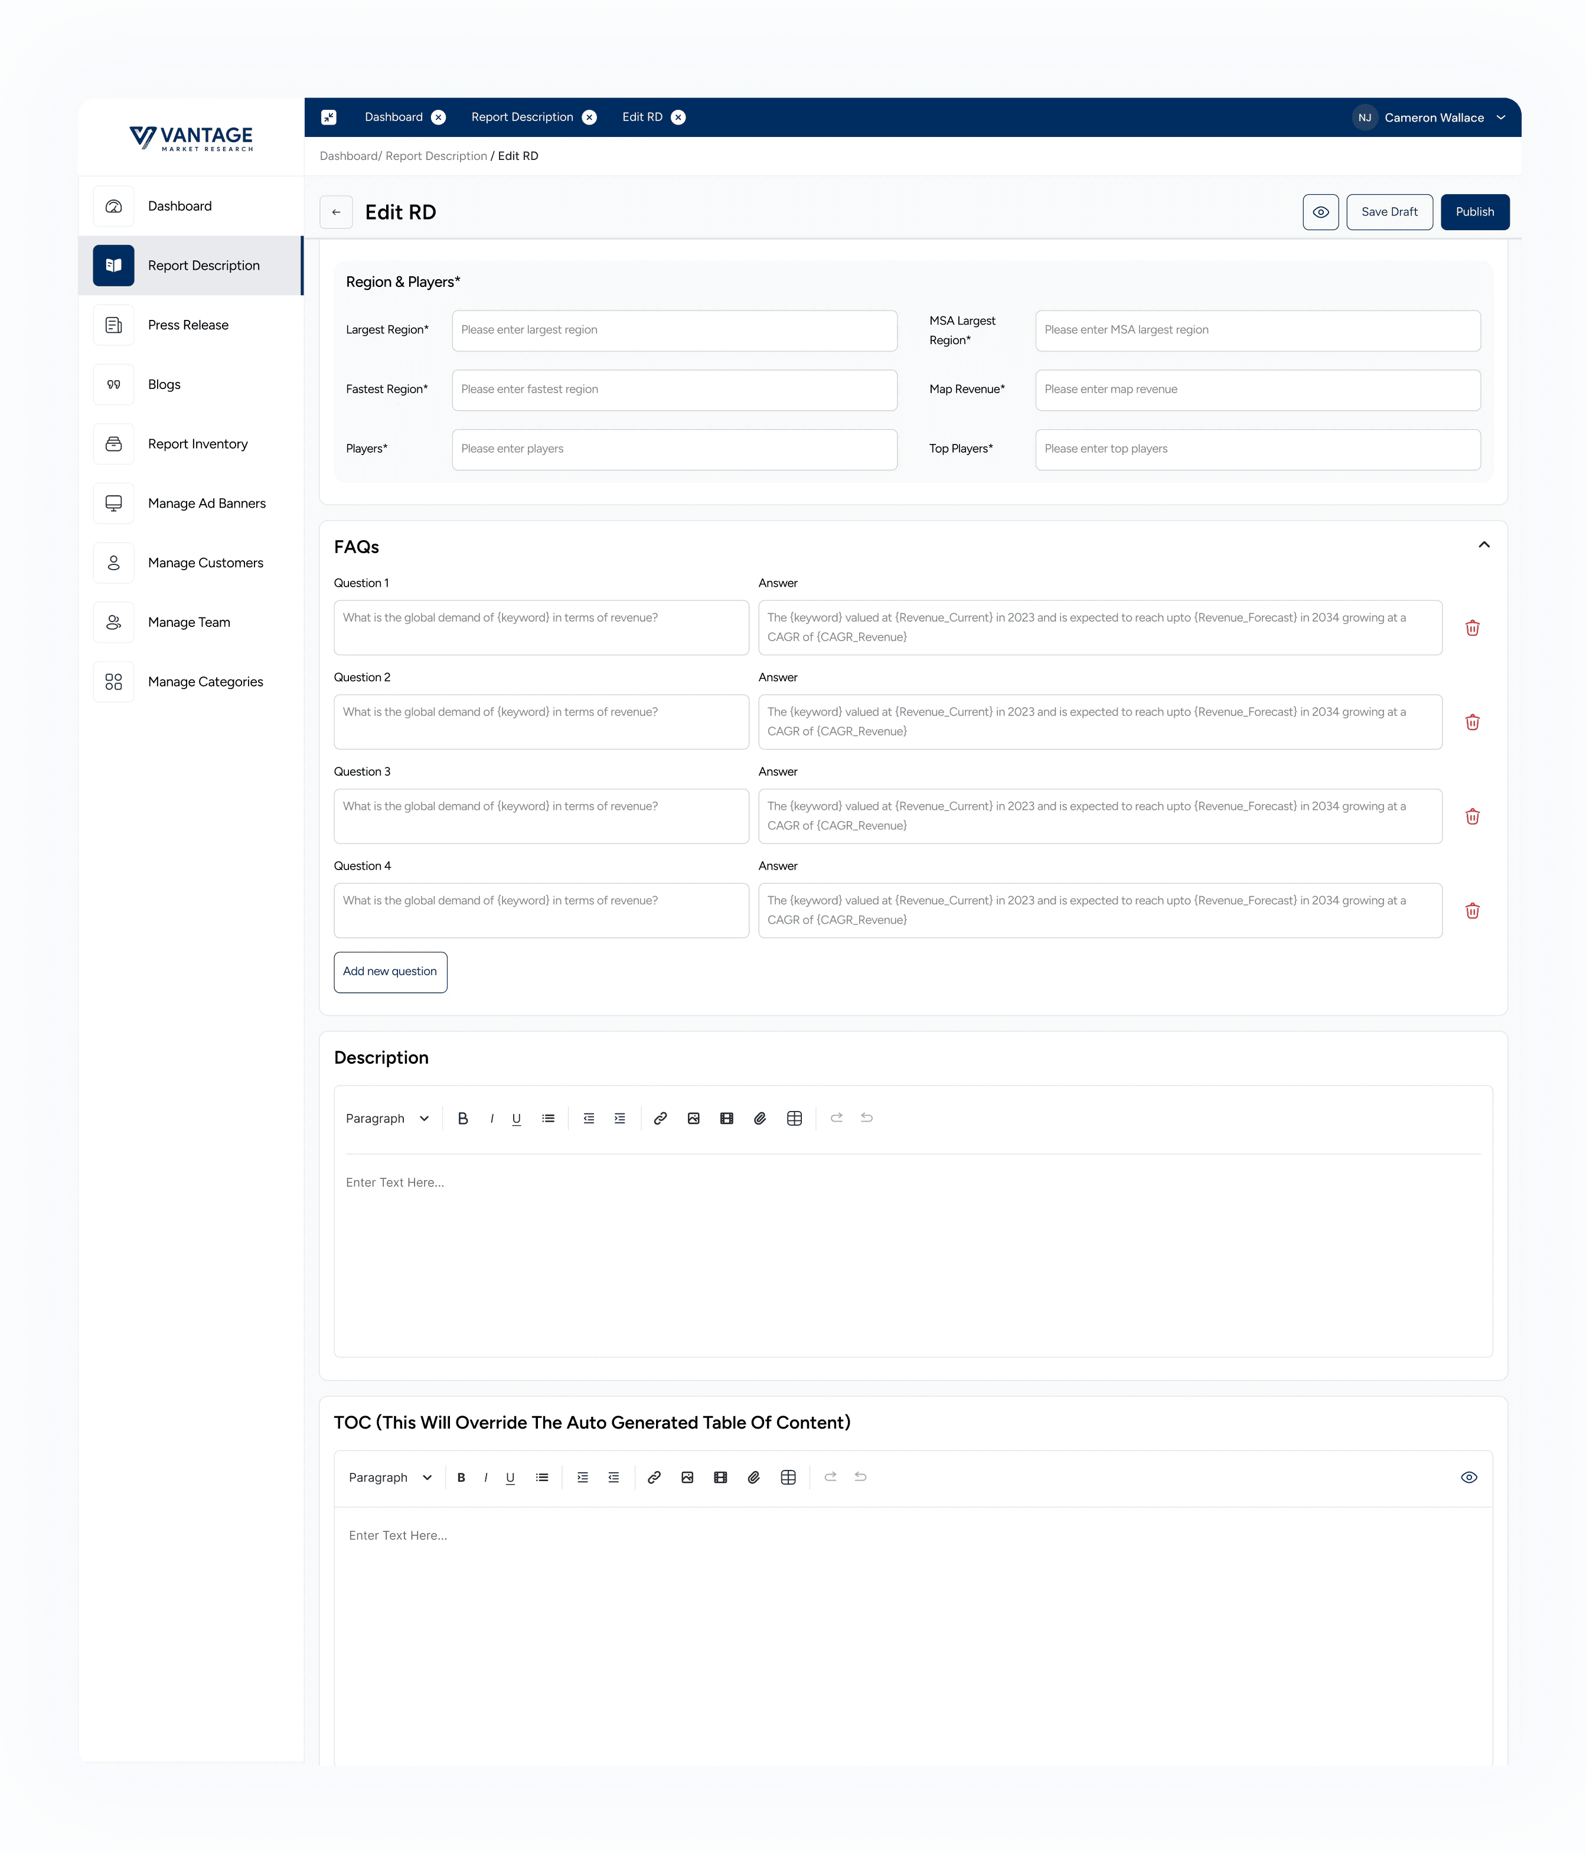
Task: Open Paragraph style dropdown in Description
Action: (x=387, y=1118)
